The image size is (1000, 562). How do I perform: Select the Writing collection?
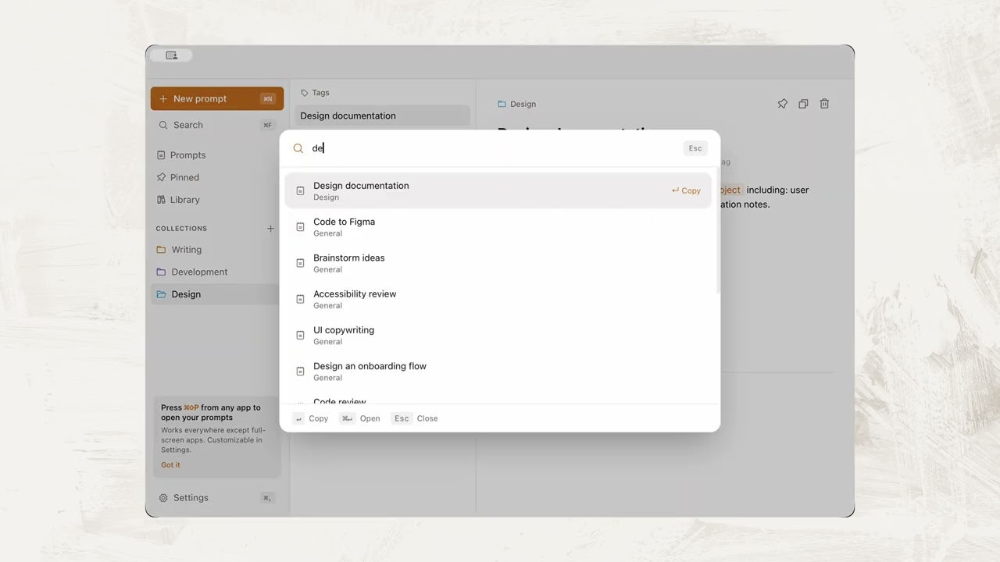coord(215,250)
